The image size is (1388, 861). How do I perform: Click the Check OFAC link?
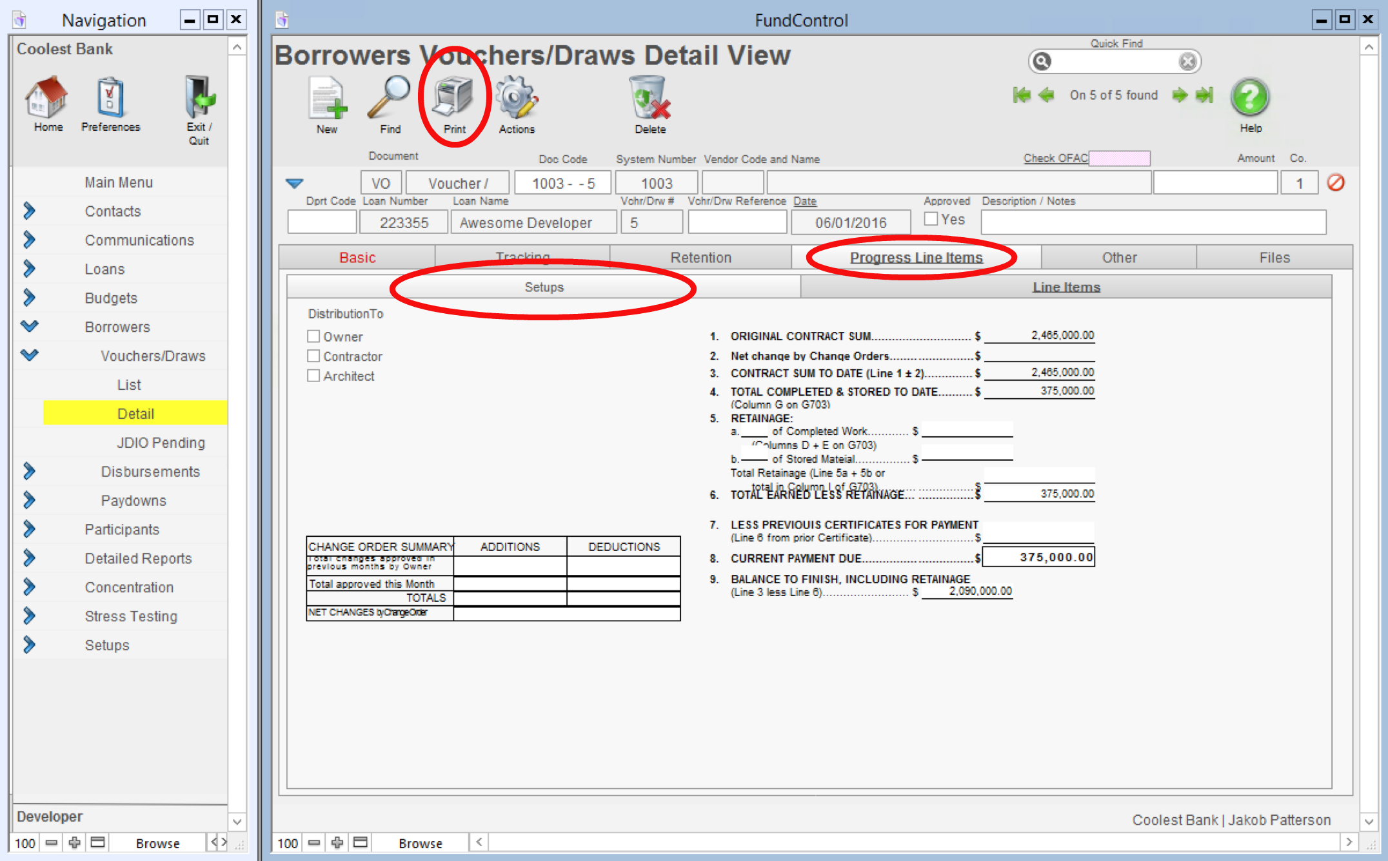pyautogui.click(x=1055, y=158)
